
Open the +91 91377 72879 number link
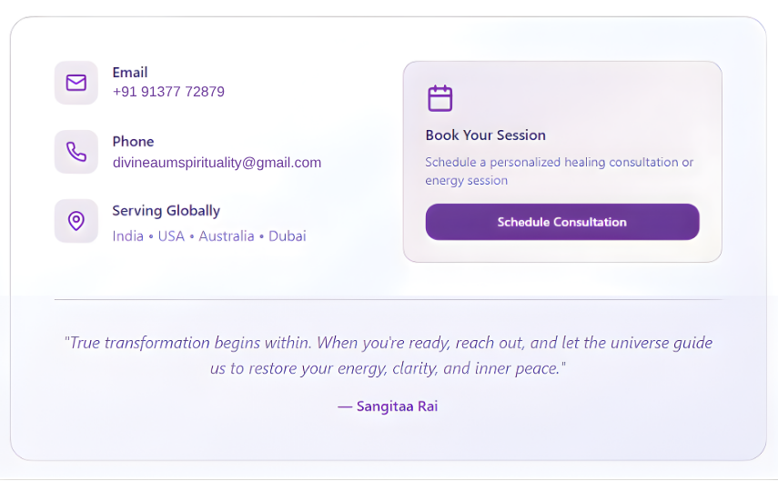(168, 92)
